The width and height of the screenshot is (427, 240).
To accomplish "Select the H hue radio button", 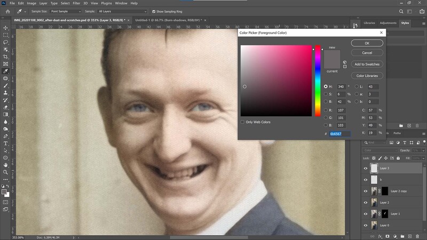I will (x=326, y=86).
